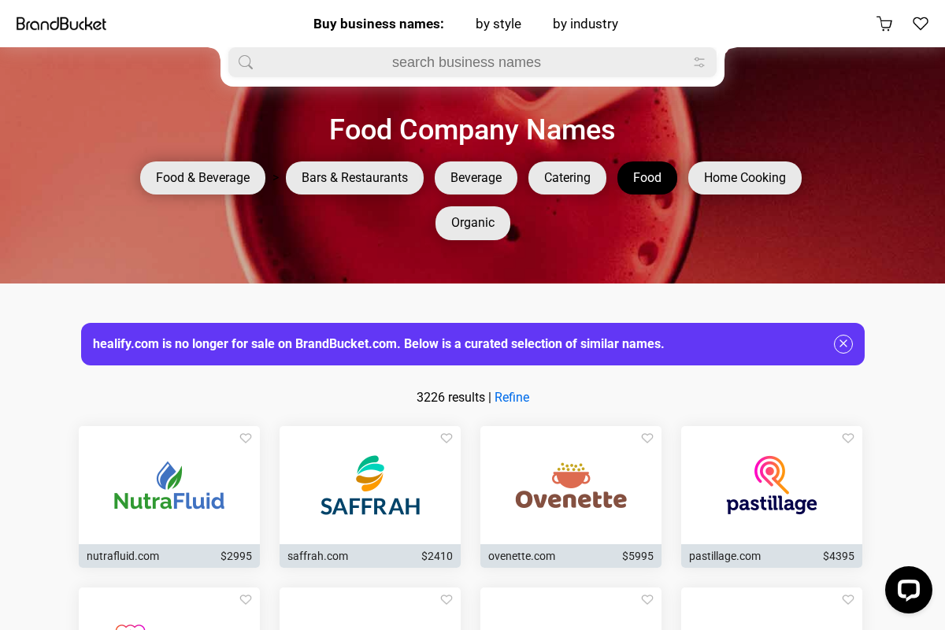Click the search magnifier icon
945x630 pixels.
point(246,62)
